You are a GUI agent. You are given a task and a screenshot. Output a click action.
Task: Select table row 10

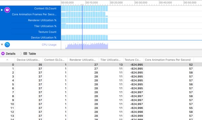pos(101,104)
